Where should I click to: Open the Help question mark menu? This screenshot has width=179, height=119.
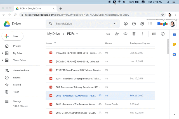(x=134, y=24)
